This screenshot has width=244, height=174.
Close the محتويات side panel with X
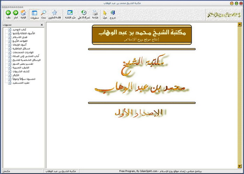tap(42, 25)
